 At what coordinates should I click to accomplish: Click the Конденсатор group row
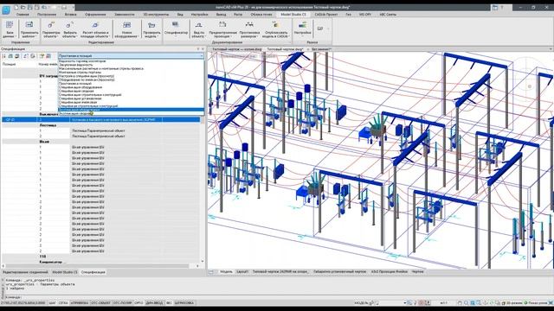(101, 263)
